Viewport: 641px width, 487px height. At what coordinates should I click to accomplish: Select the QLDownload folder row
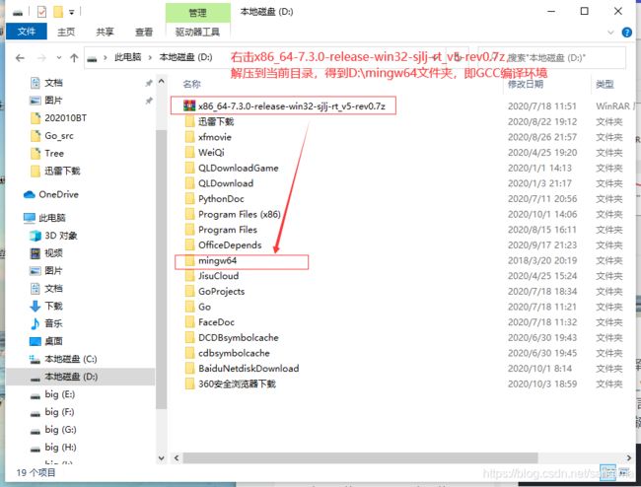click(x=402, y=183)
